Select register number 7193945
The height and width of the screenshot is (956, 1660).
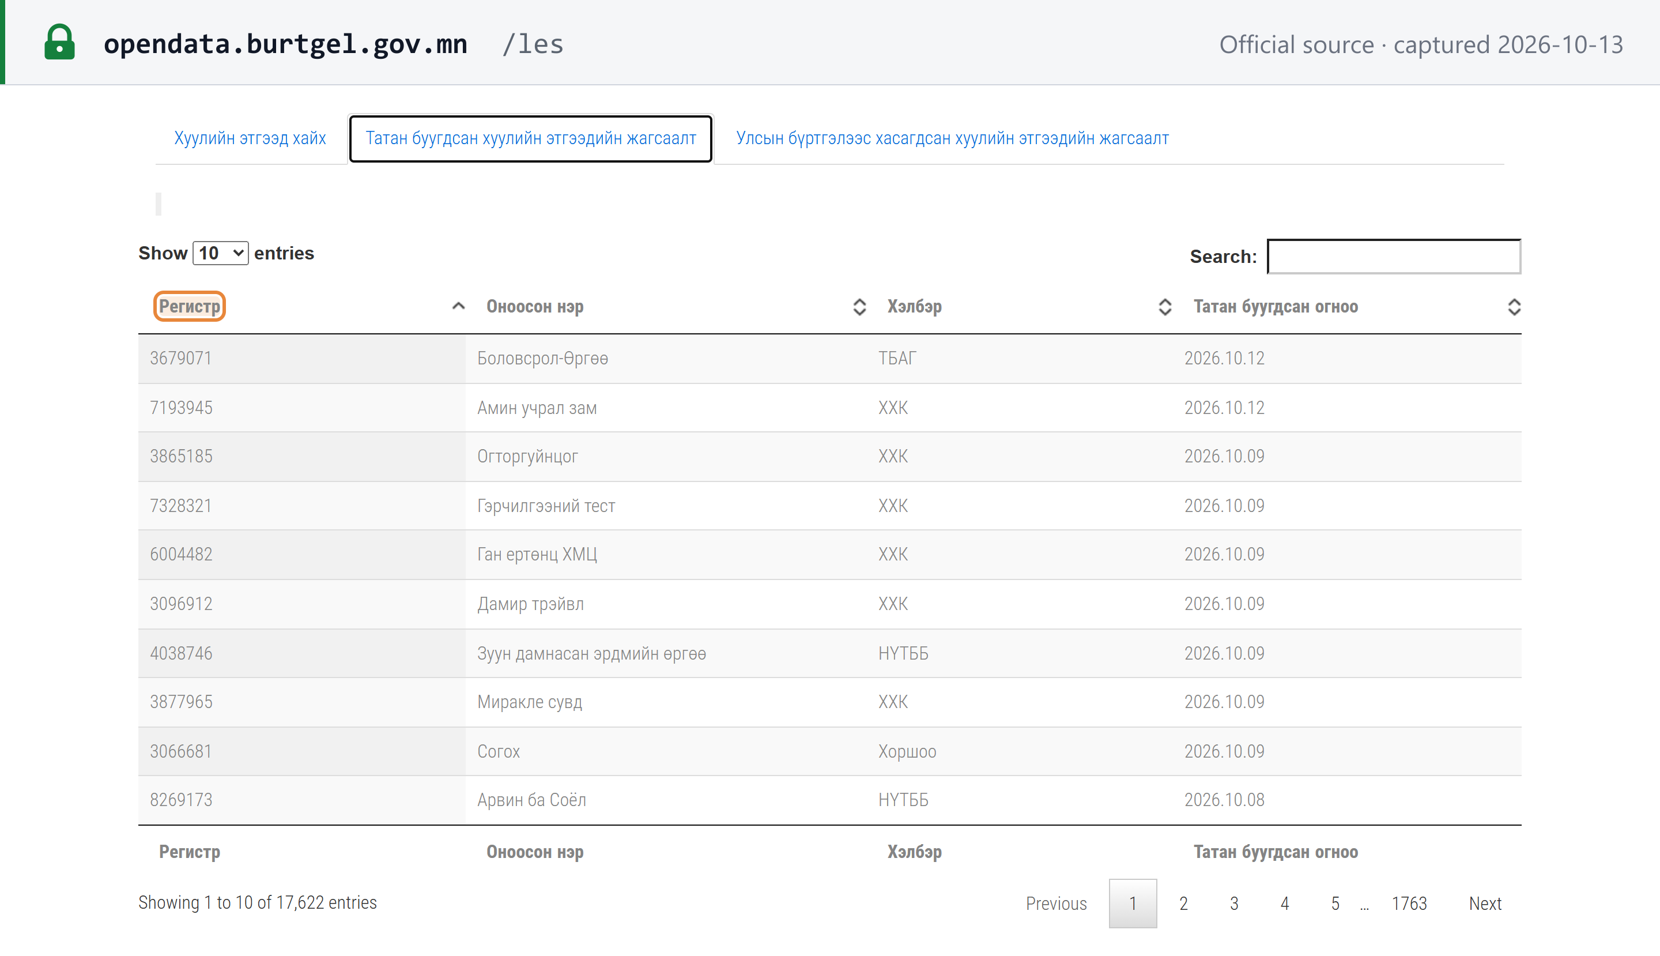(181, 408)
